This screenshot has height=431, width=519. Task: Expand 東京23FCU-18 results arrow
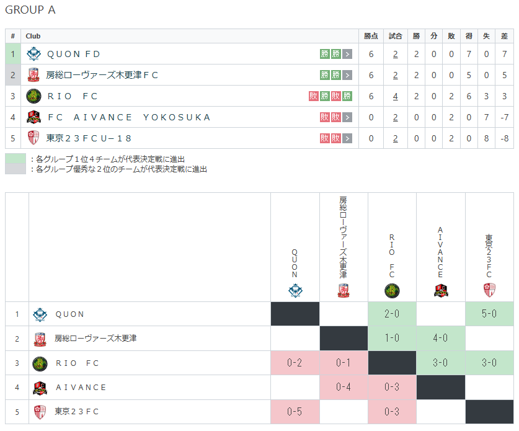[347, 138]
